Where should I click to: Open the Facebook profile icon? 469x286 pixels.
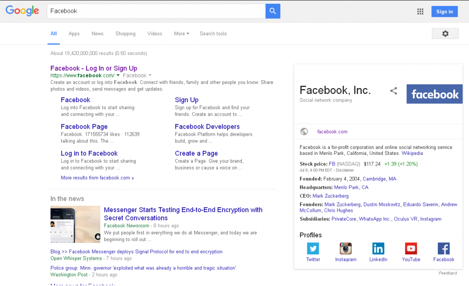[x=444, y=248]
